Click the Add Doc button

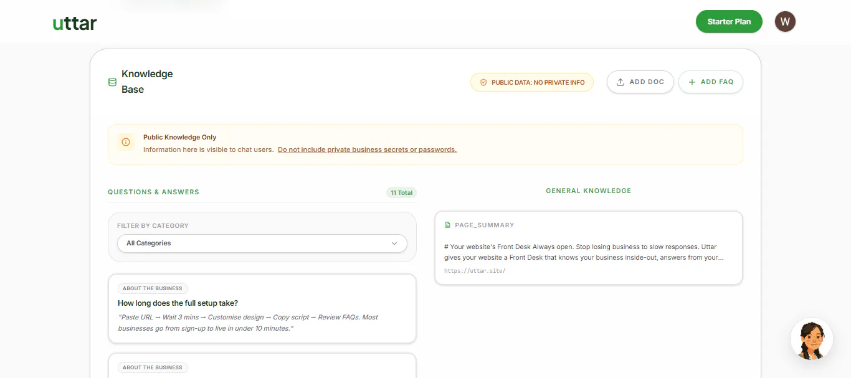coord(640,82)
